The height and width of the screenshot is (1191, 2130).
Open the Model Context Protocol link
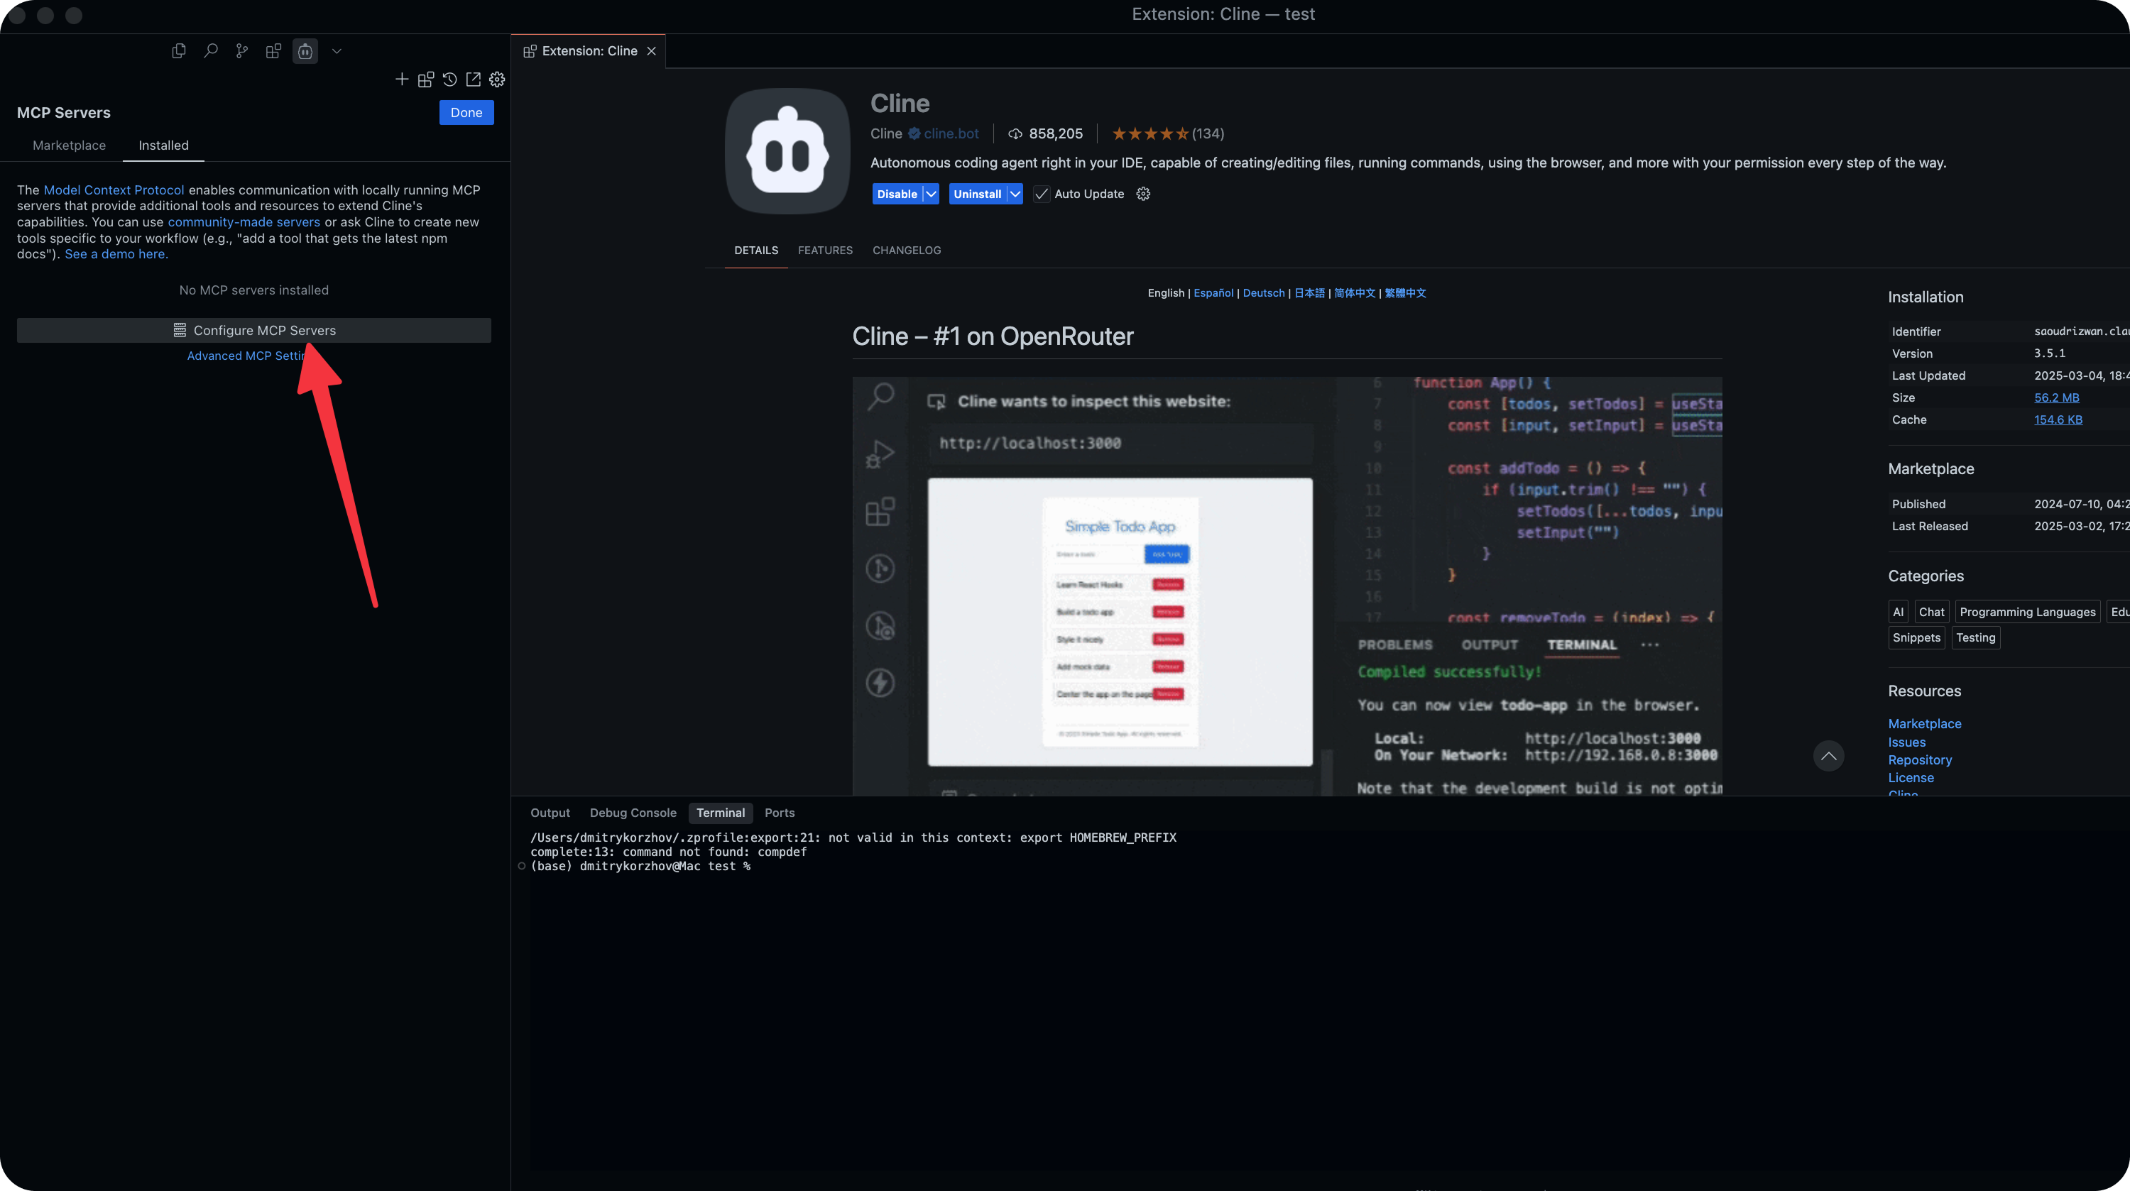pos(114,190)
